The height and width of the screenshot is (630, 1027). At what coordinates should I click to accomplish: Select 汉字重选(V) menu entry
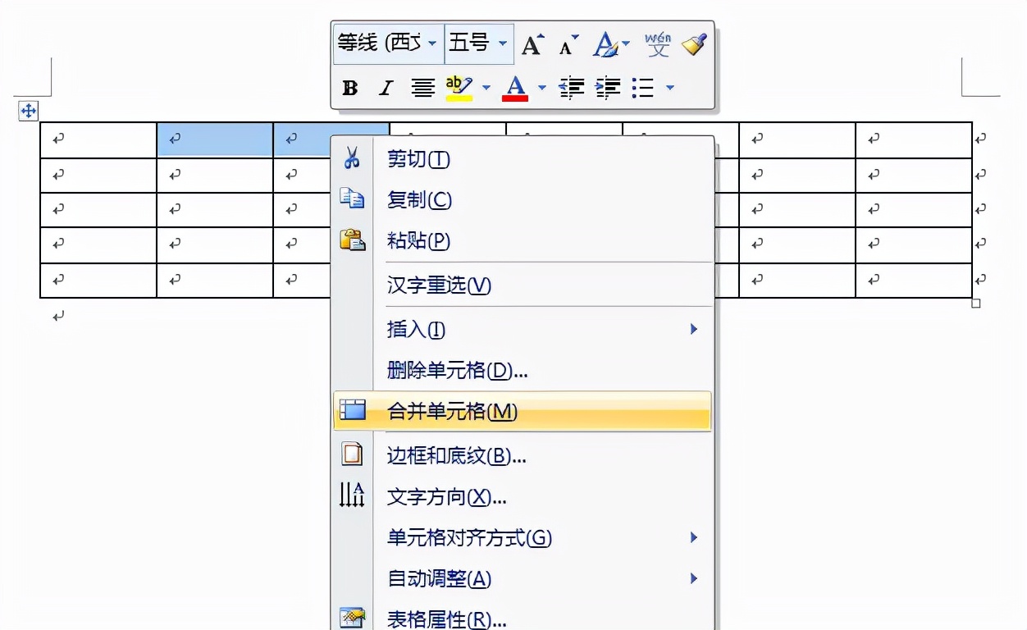pyautogui.click(x=522, y=285)
